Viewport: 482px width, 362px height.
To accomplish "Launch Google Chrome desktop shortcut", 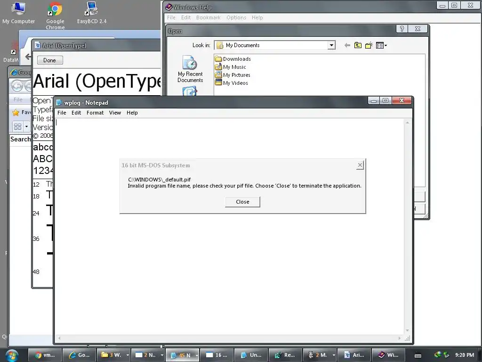I will pos(56,16).
